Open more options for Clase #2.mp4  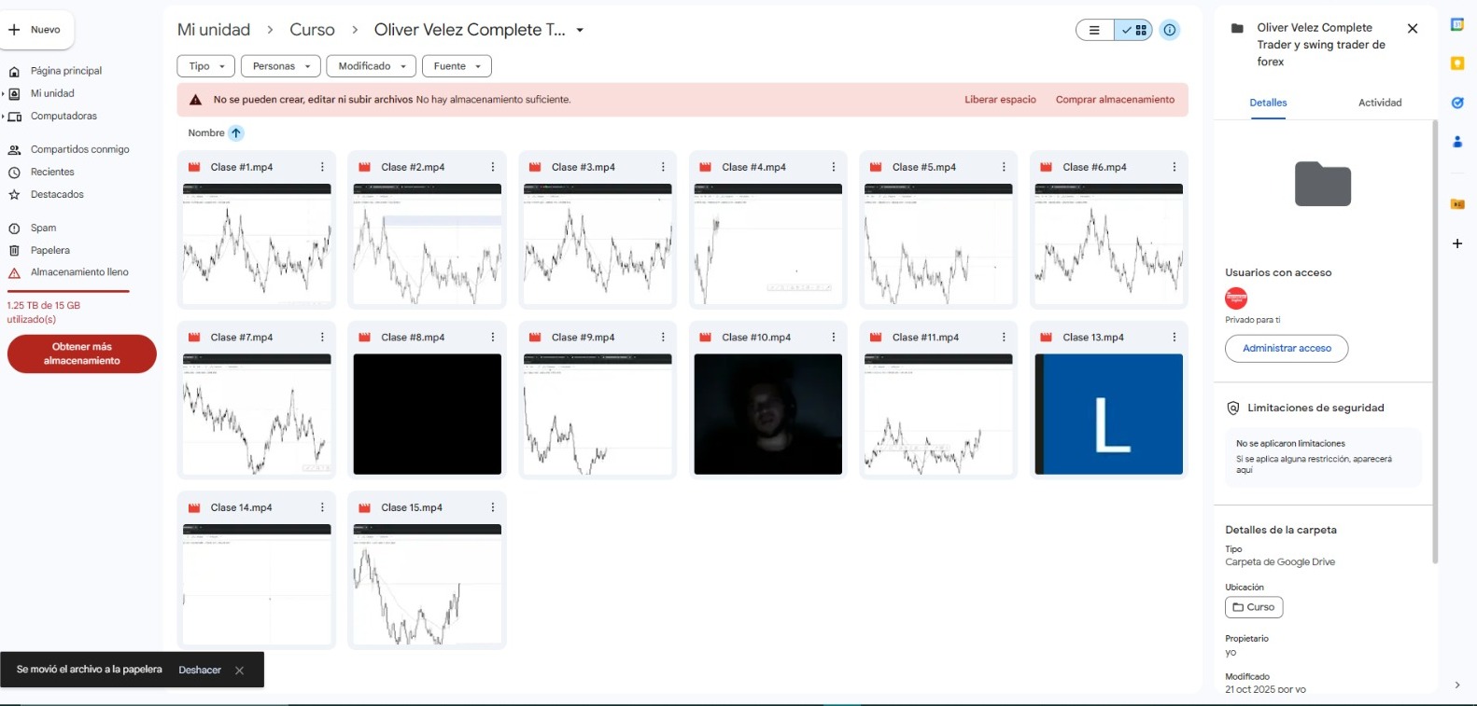[x=493, y=167]
